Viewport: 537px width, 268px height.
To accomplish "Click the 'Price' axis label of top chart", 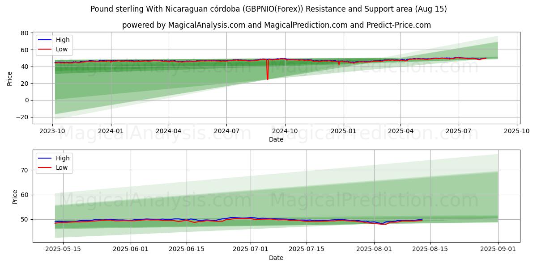I will click(x=10, y=78).
